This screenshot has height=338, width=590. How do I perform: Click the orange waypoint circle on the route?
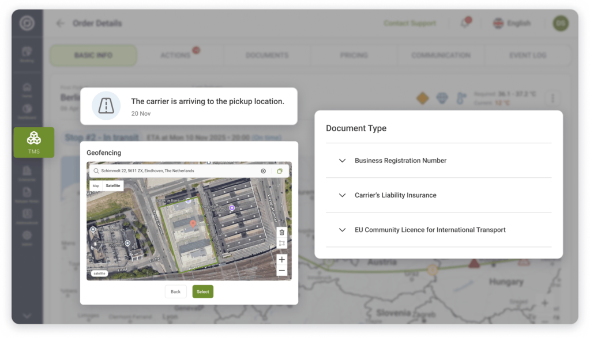click(x=433, y=269)
